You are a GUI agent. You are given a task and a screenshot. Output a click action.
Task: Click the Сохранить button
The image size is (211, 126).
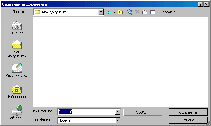tap(188, 112)
